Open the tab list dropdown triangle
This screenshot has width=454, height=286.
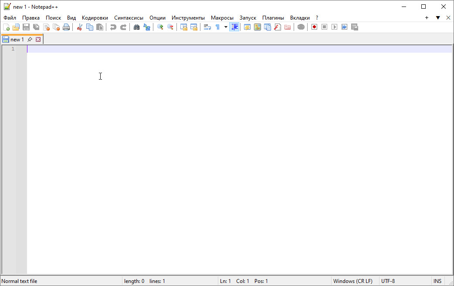coord(438,18)
